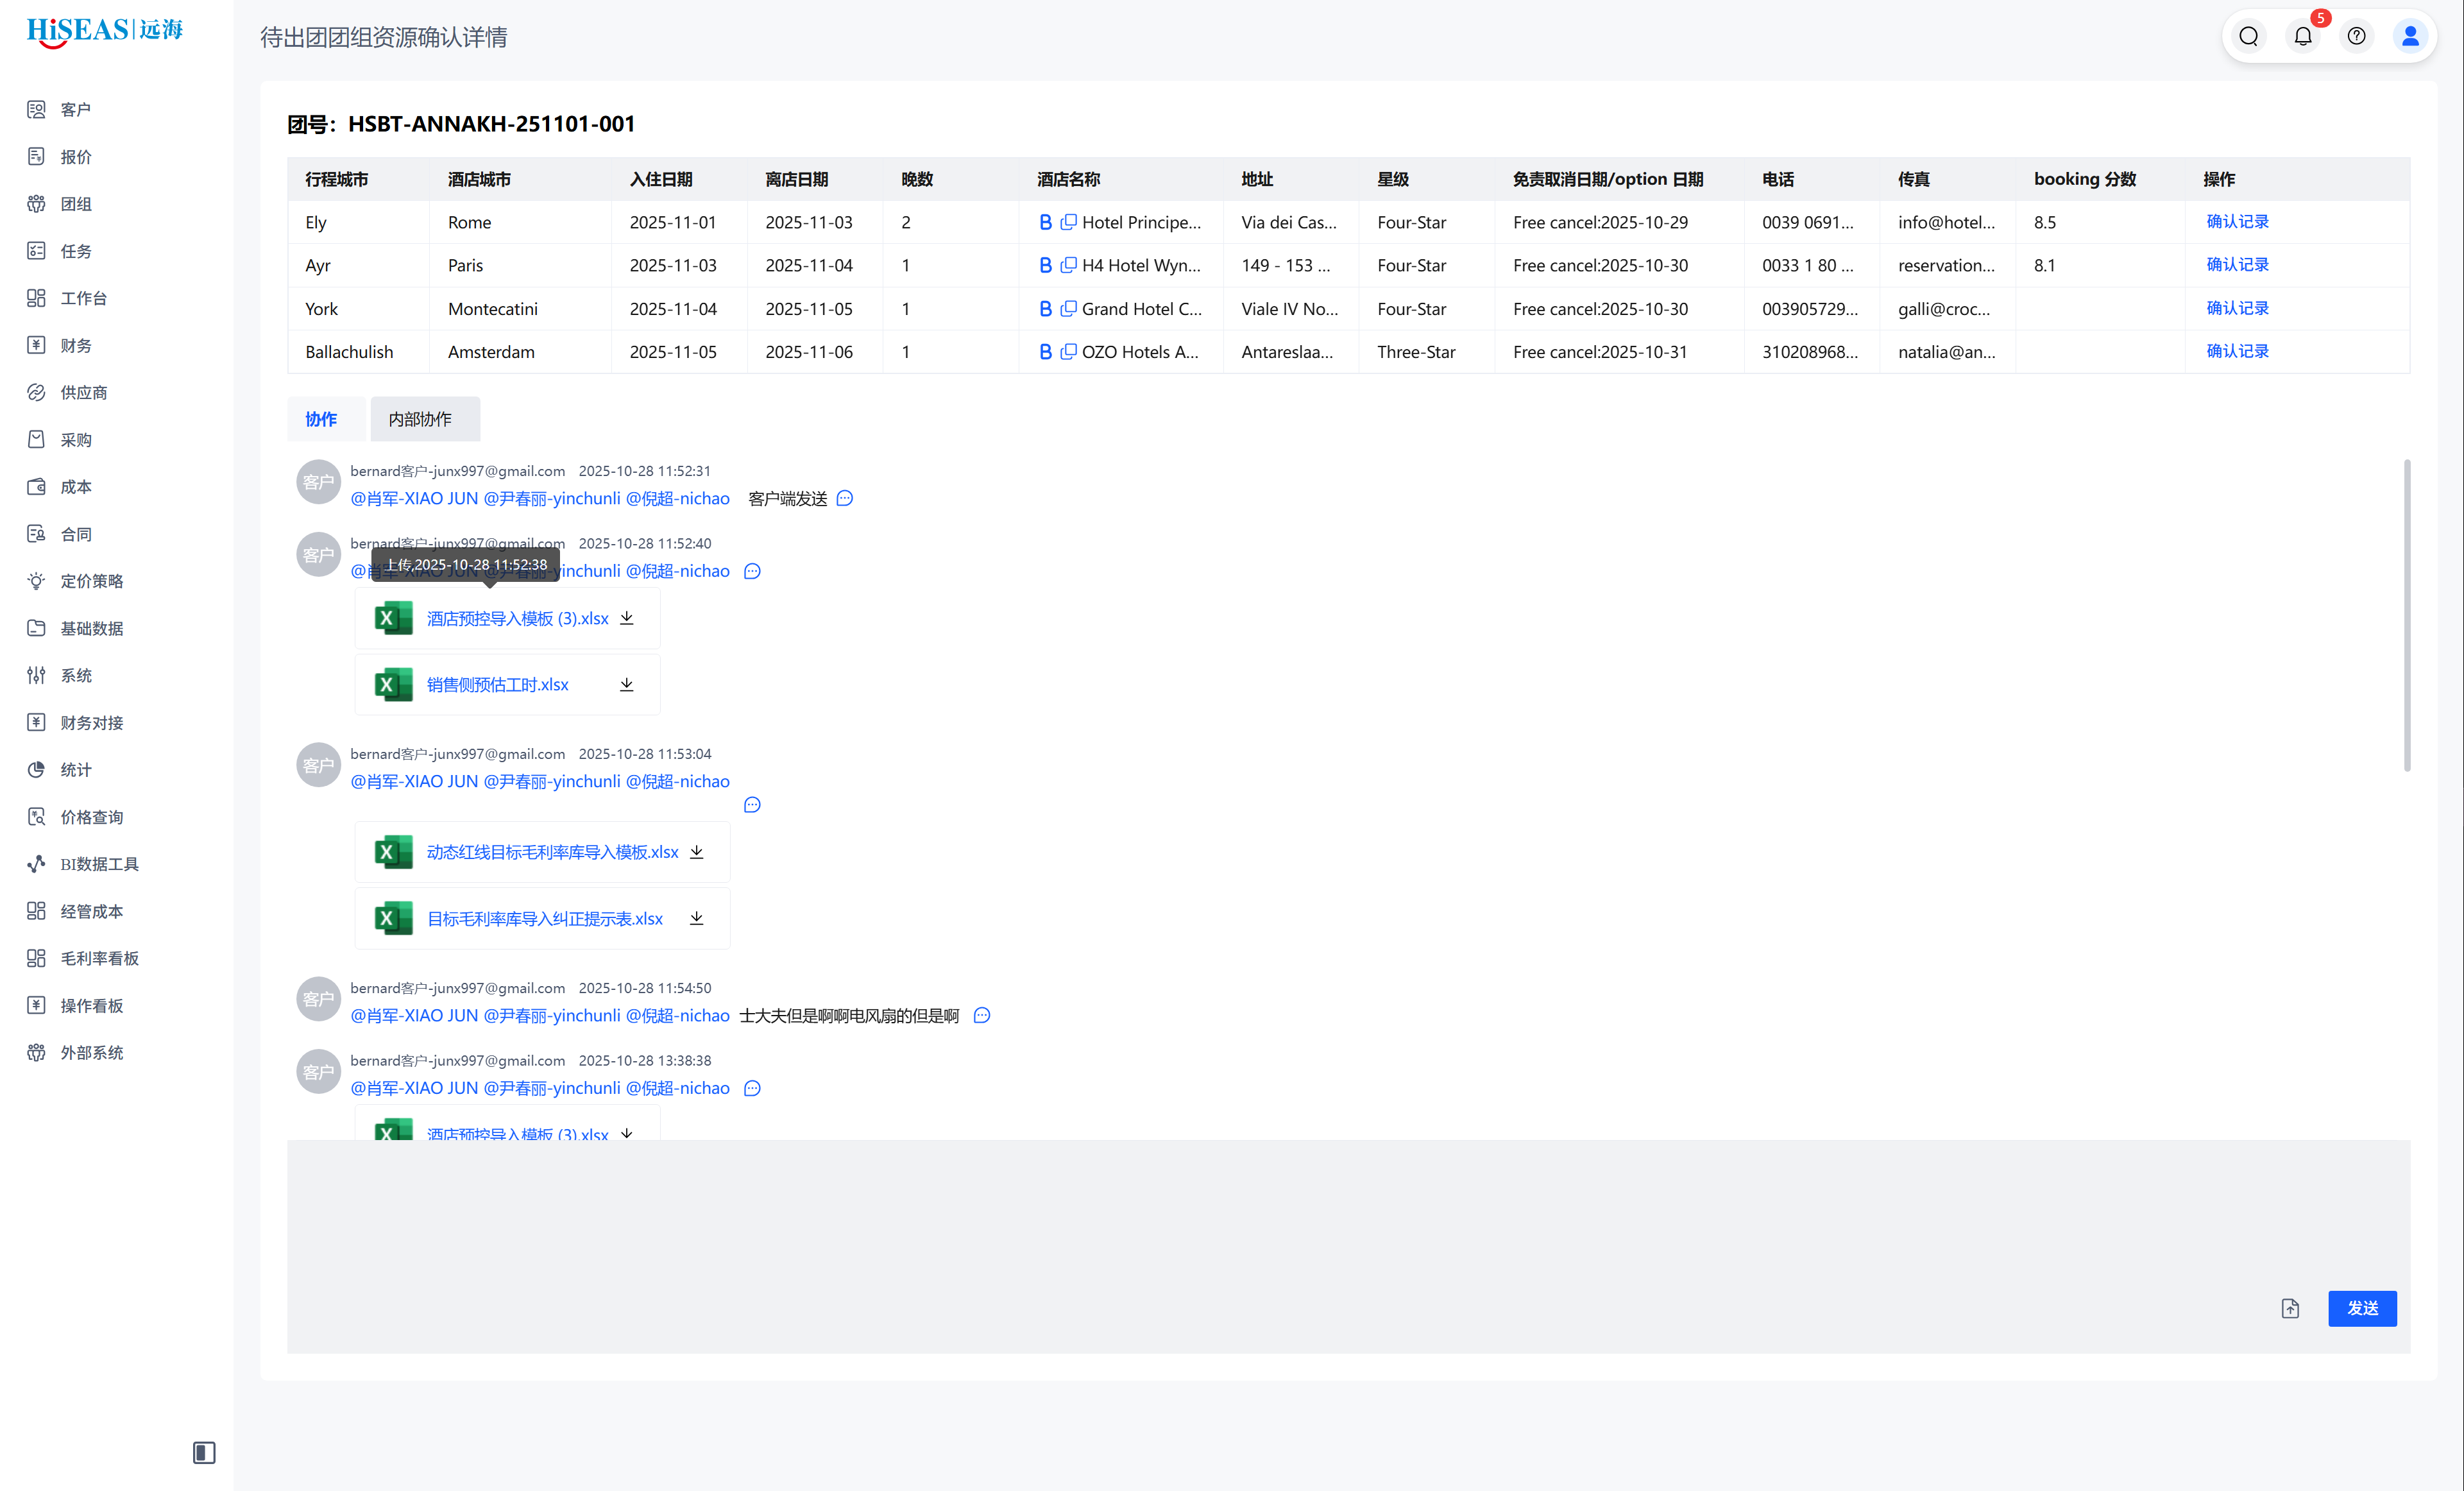Switch to the 内部协作 tab
Screen dimensions: 2464x1491
click(x=420, y=419)
